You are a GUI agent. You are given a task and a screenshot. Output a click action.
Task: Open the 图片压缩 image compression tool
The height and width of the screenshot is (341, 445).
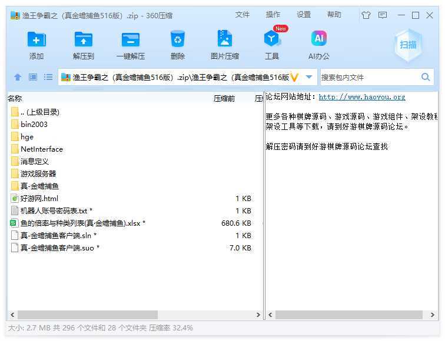[224, 40]
